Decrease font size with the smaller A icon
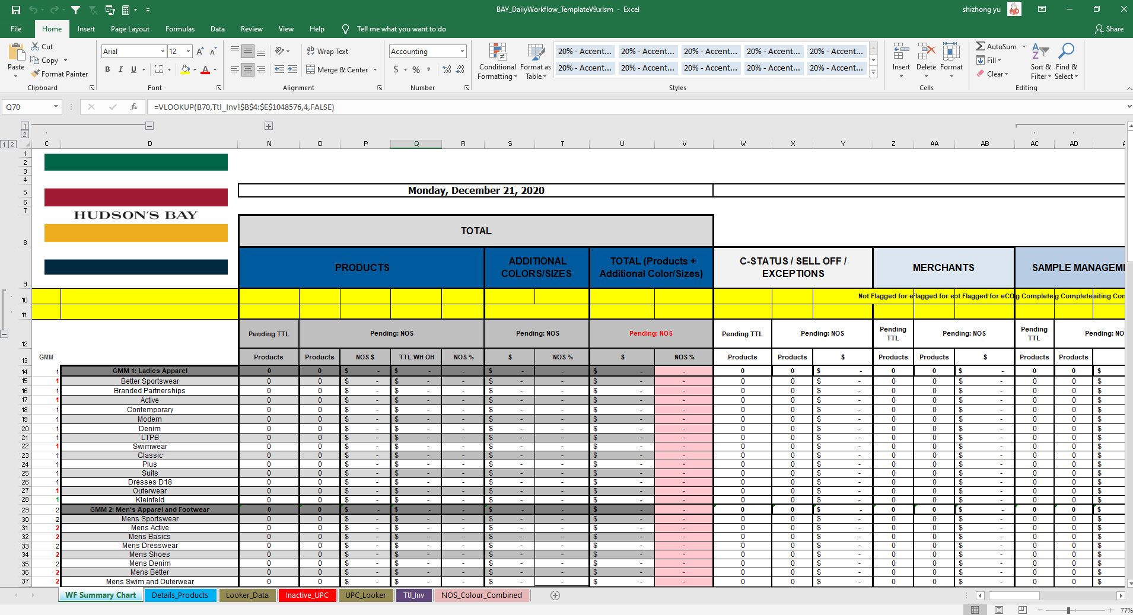Screen dimensions: 1133x615 pos(213,52)
